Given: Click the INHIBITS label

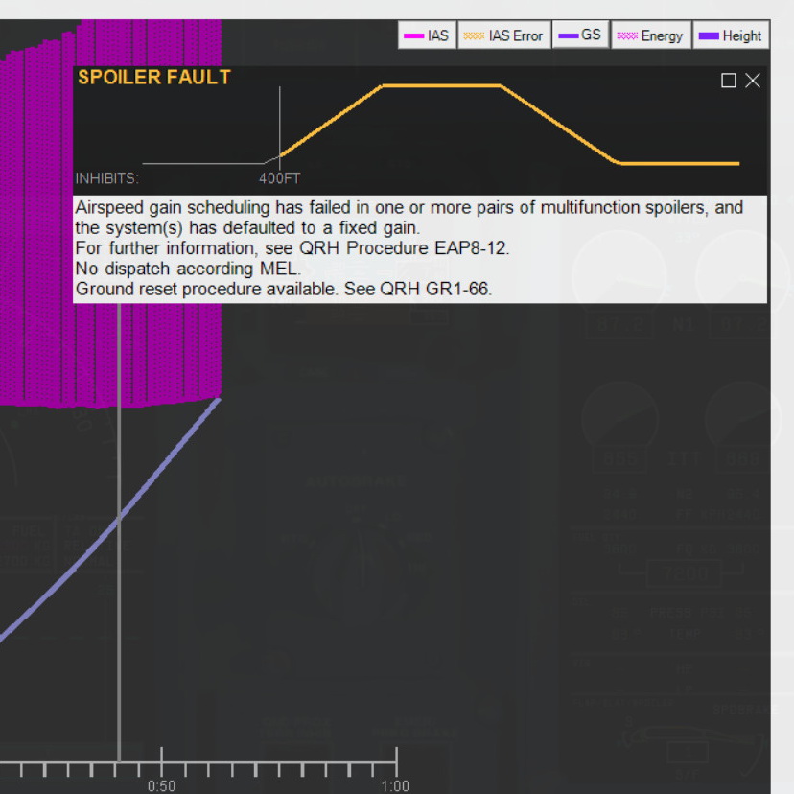Looking at the screenshot, I should click(106, 178).
